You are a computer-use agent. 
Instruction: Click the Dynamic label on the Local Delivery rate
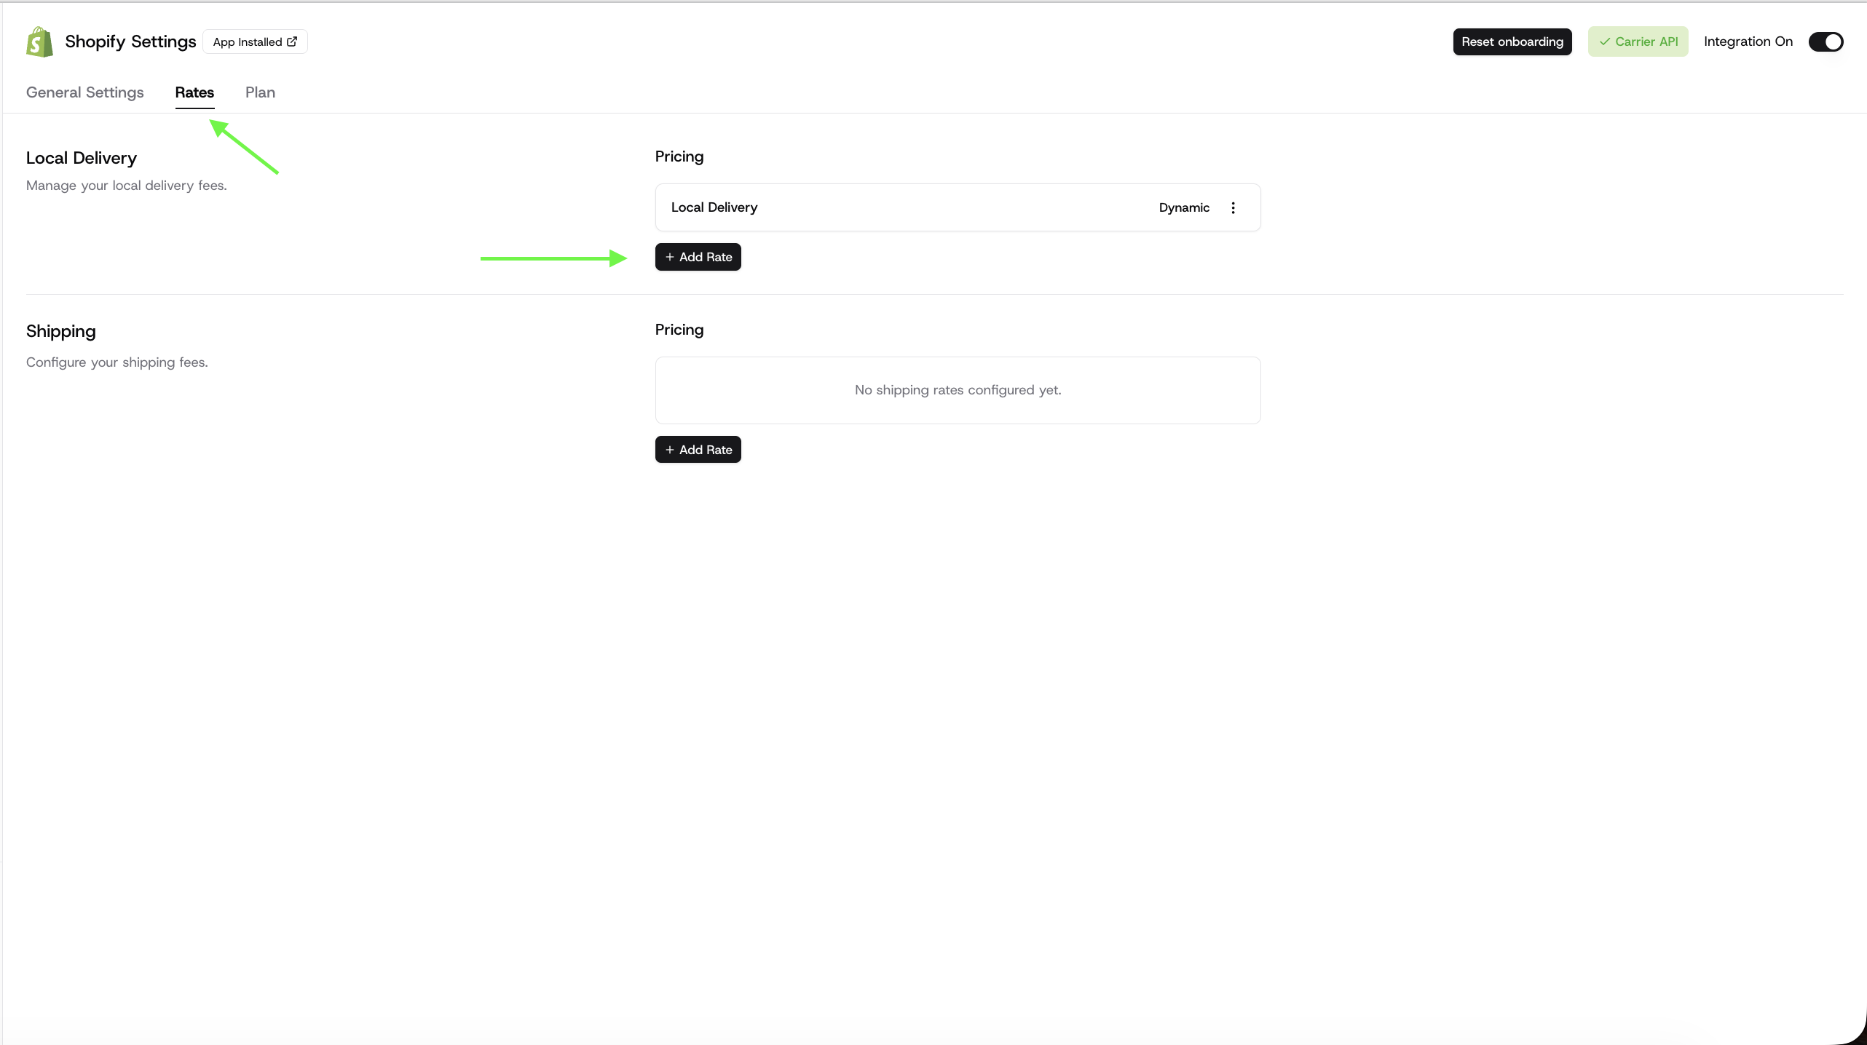(x=1183, y=208)
